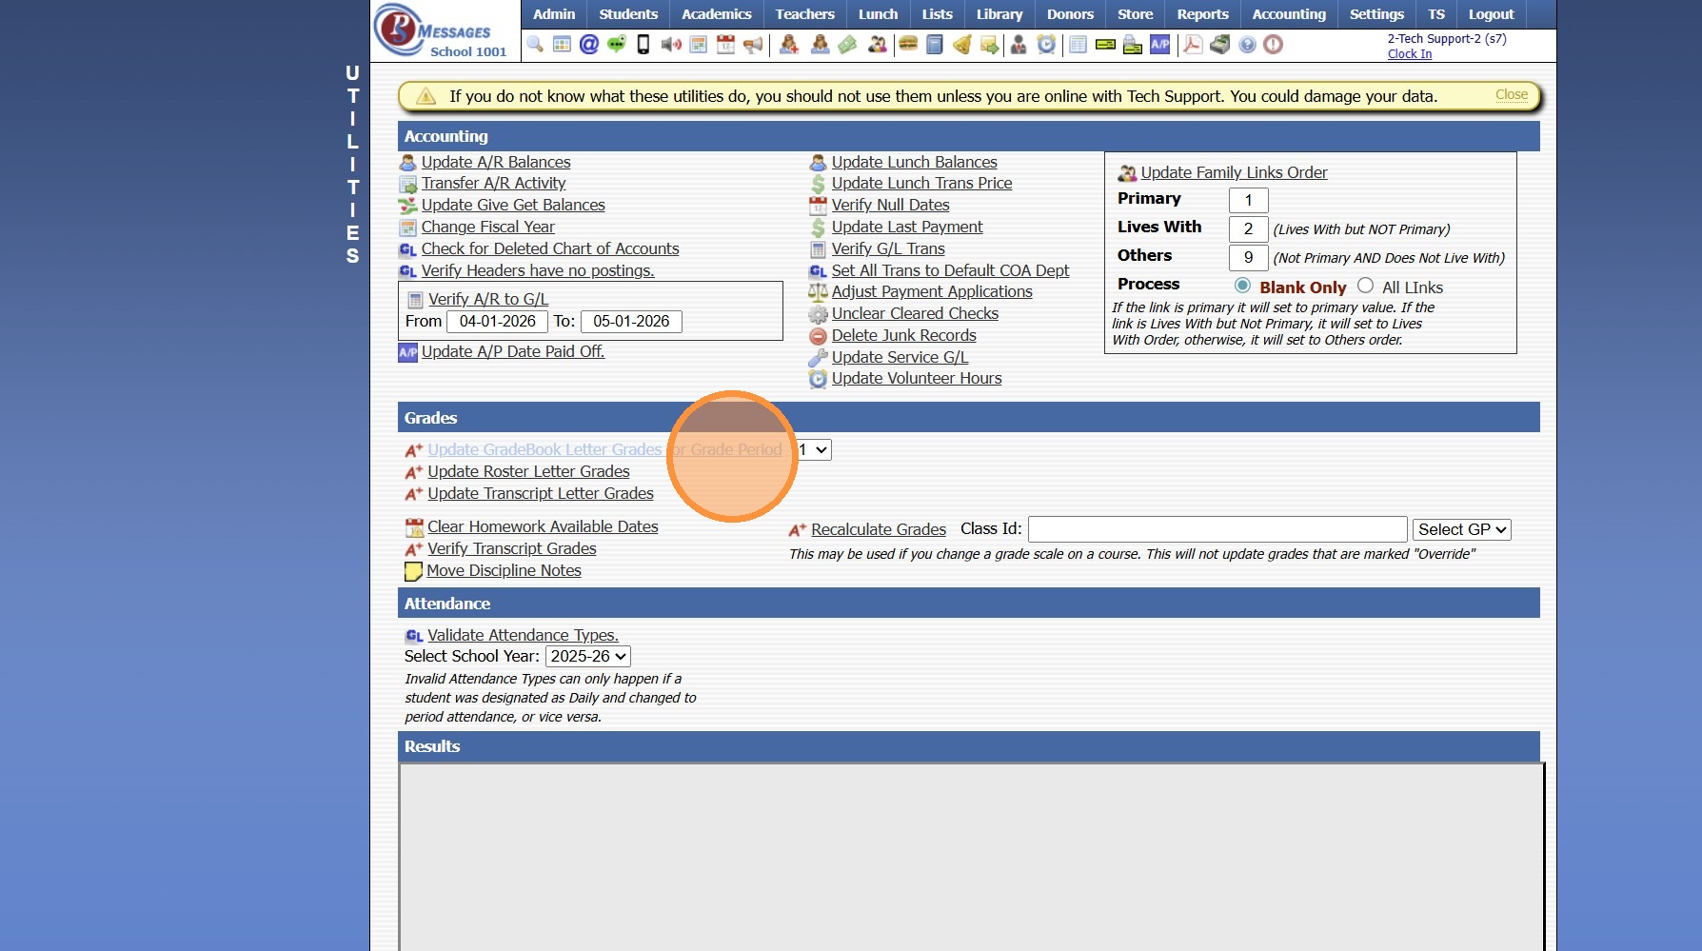Open the Grade Period dropdown
Viewport: 1702px width, 951px height.
point(815,449)
